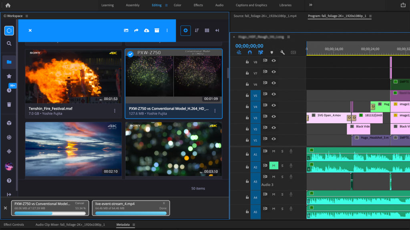The width and height of the screenshot is (410, 230).
Task: Click the Ci logo icon in sidebar
Action: [x=9, y=30]
